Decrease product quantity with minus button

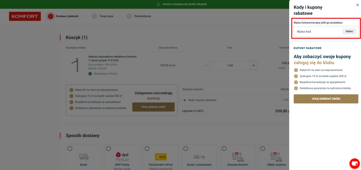click(207, 65)
